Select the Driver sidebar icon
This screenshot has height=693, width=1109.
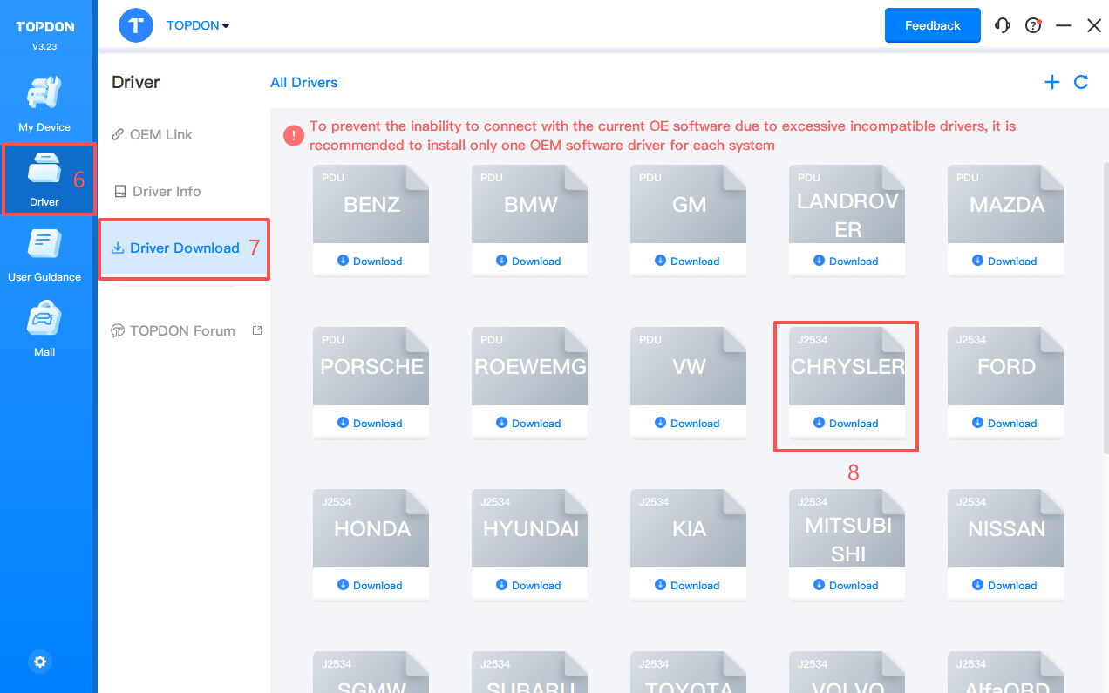(x=44, y=173)
